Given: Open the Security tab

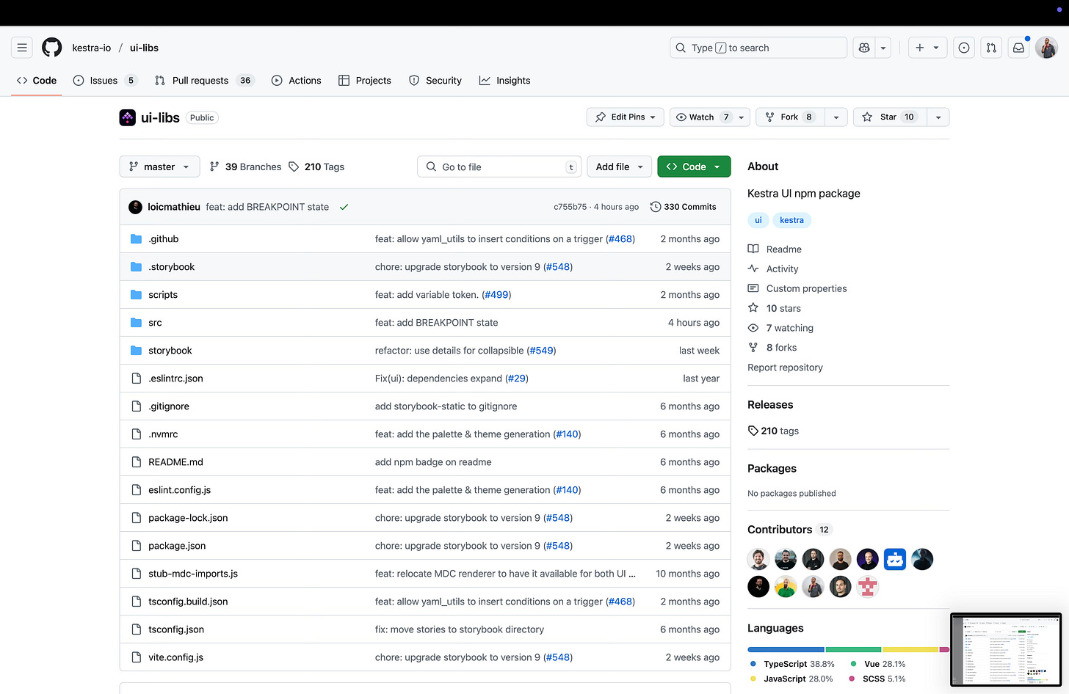Looking at the screenshot, I should point(435,81).
